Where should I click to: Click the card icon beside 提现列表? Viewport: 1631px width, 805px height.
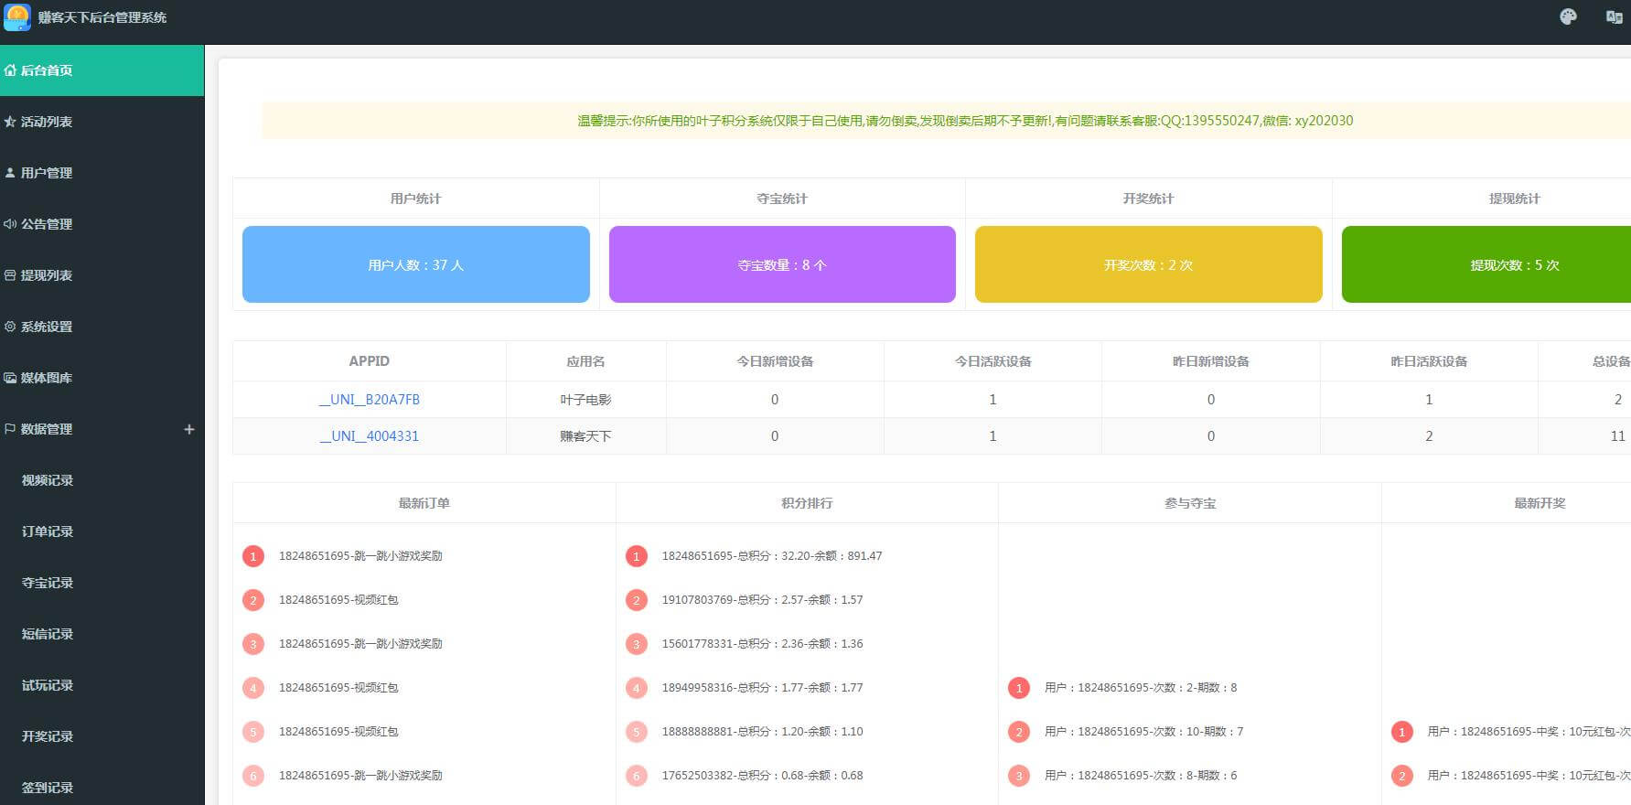(10, 275)
